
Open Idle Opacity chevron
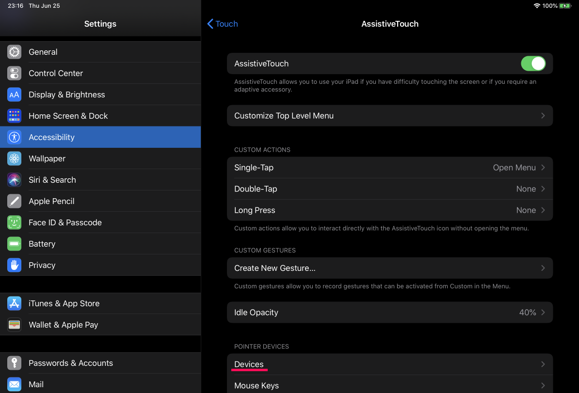coord(543,313)
